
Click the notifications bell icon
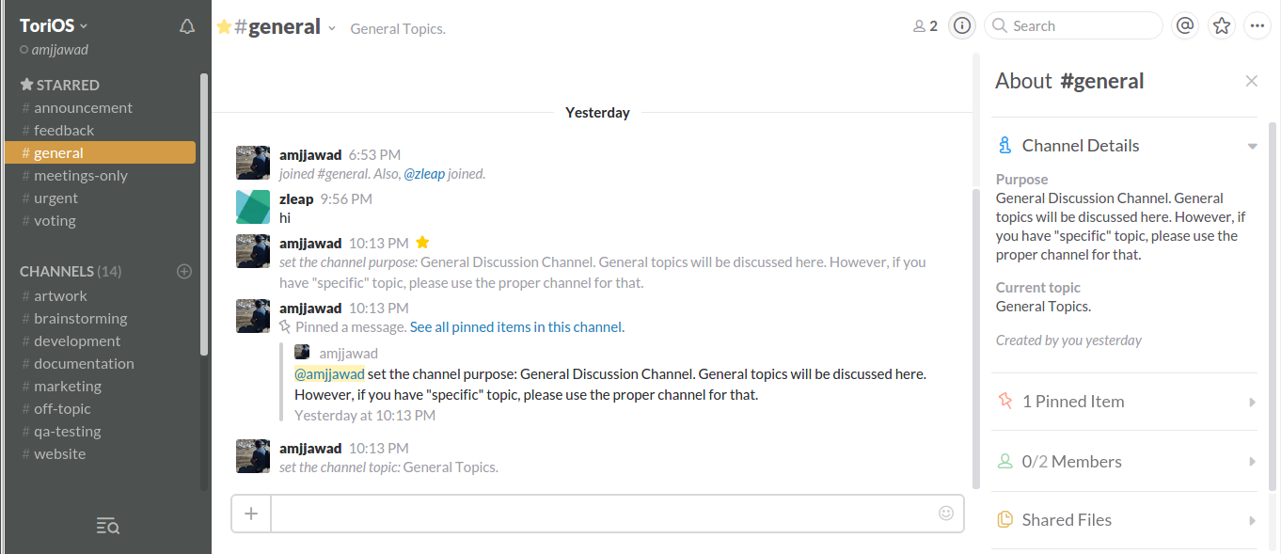pos(187,27)
